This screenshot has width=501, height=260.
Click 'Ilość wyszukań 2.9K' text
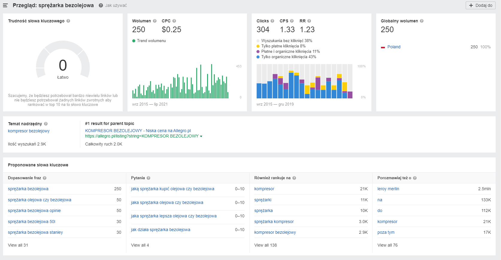(x=27, y=144)
